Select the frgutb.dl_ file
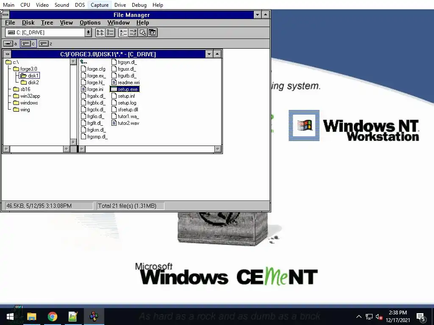Viewport: 434px width, 325px height. 124,76
